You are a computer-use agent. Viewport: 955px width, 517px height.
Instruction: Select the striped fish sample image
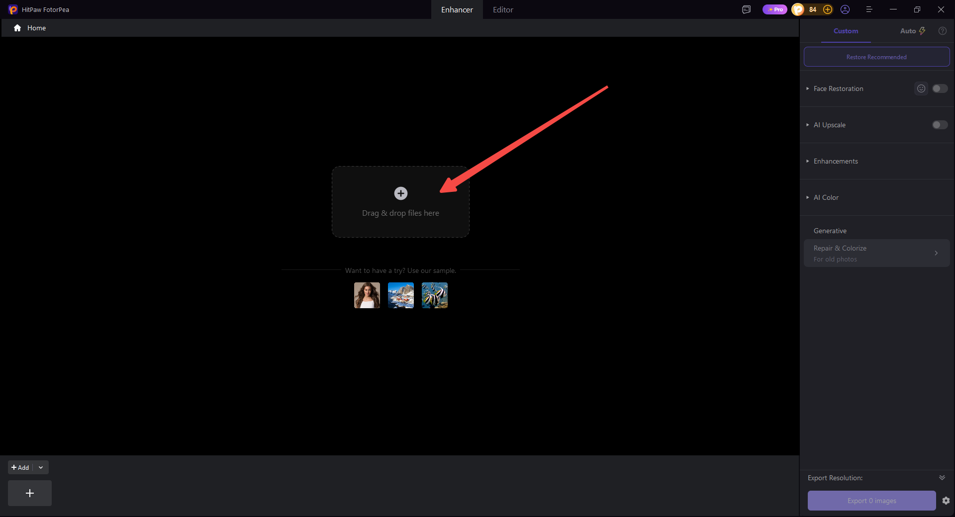(435, 295)
